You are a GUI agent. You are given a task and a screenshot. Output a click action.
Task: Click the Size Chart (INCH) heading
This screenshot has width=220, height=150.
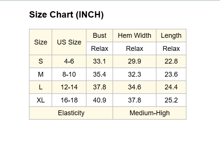66,15
